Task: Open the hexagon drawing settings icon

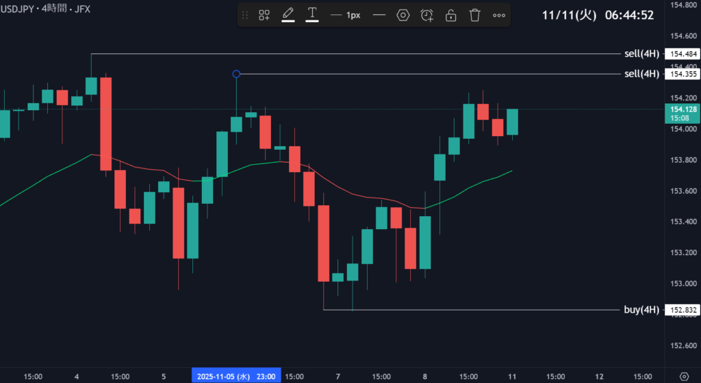Action: tap(403, 15)
